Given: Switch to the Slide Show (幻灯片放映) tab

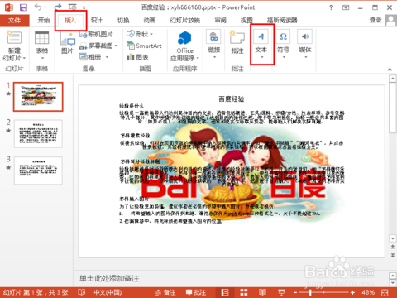Looking at the screenshot, I should (x=184, y=20).
